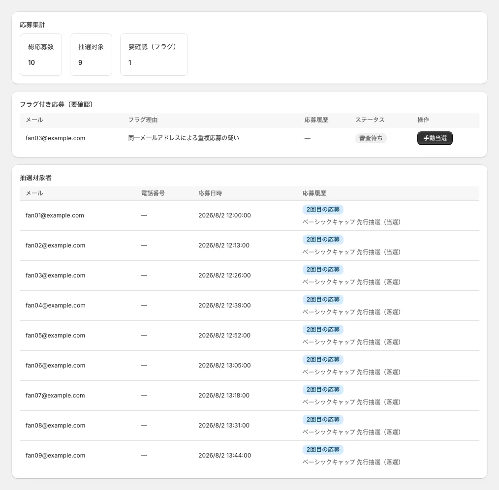Click fan08@example.com in the lottery list
This screenshot has height=490, width=499.
click(56, 426)
